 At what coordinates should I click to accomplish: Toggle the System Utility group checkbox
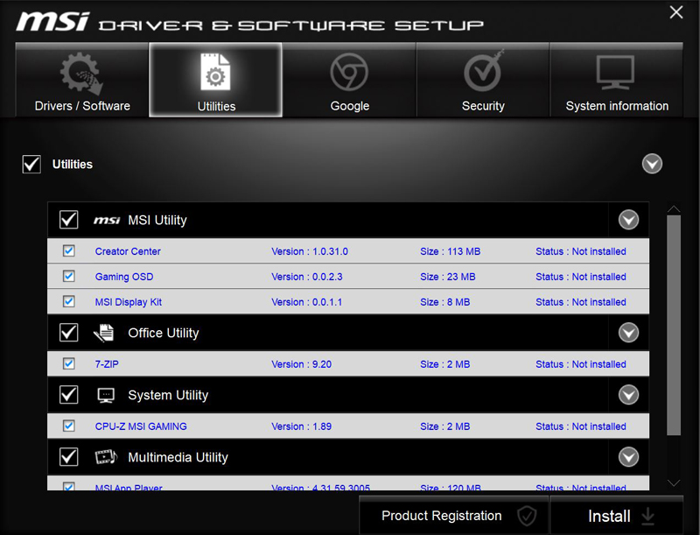[69, 395]
